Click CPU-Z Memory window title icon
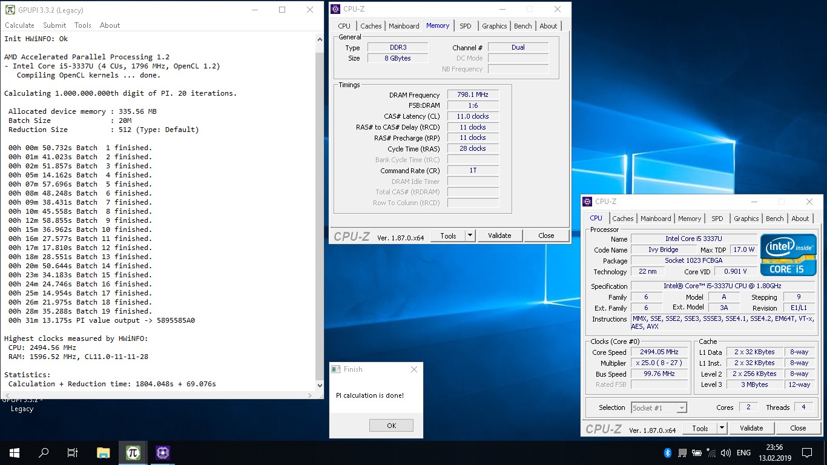This screenshot has height=465, width=827. click(x=335, y=9)
